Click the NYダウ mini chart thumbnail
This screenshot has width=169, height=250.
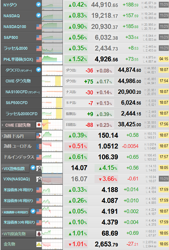(52, 5)
